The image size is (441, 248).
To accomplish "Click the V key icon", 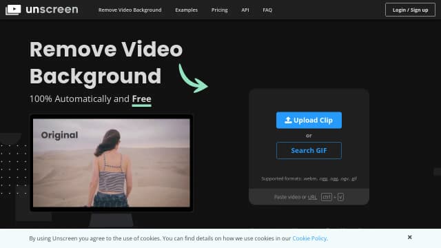I will tap(340, 197).
